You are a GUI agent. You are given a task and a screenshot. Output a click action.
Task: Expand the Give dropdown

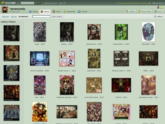[x=159, y=11]
